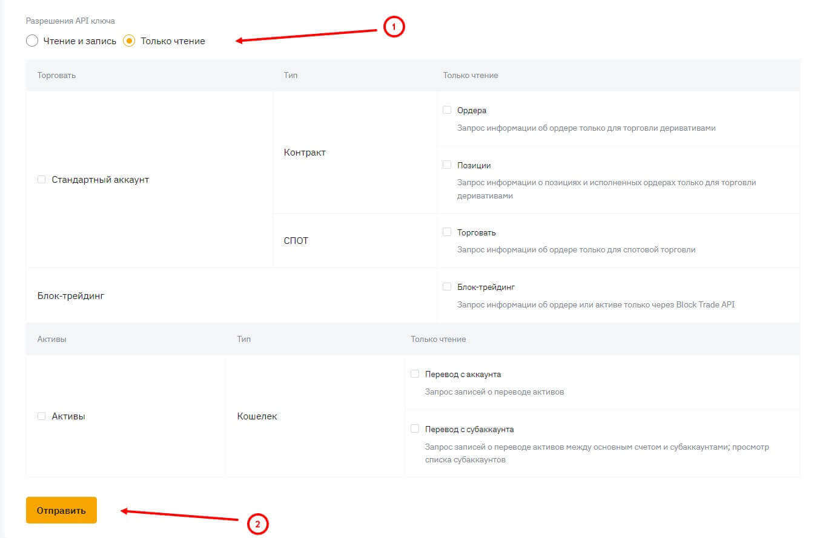Screen dimensions: 817x538
Task: Toggle the "Активы" checkbox in wallet row
Action: pos(42,416)
